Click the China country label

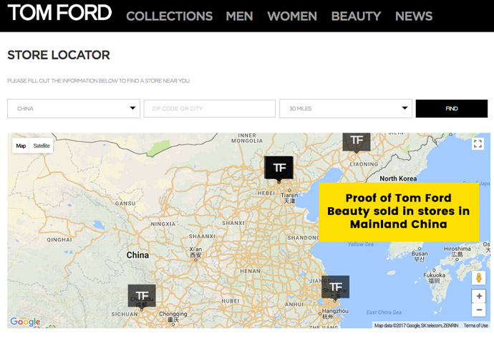tap(137, 255)
